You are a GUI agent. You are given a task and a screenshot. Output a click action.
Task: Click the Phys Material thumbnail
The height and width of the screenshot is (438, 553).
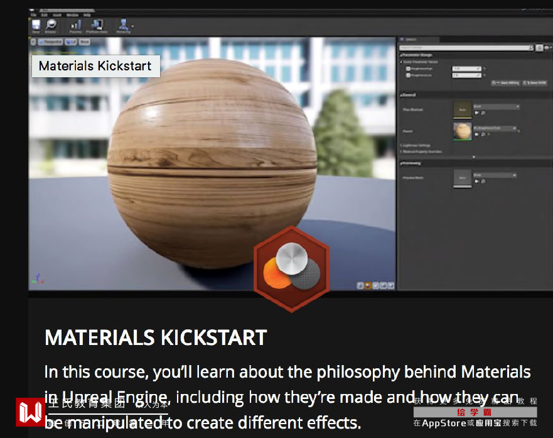[463, 109]
